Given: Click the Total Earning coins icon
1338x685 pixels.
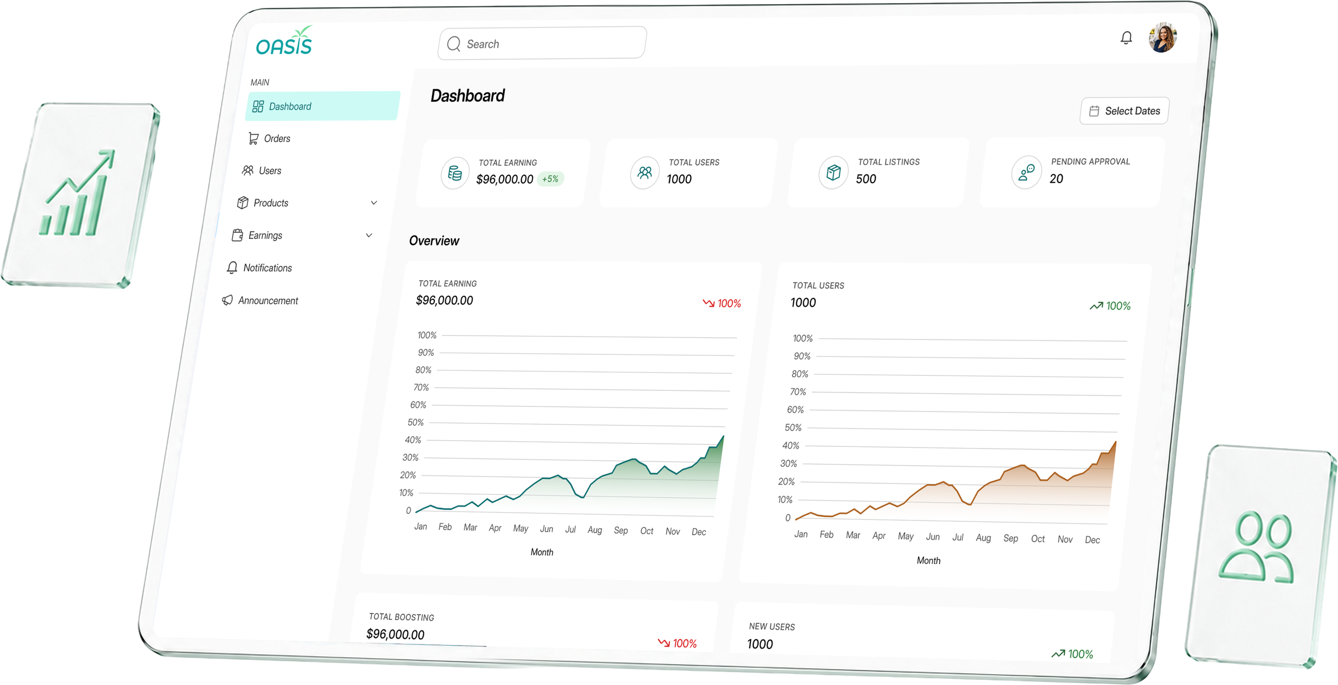Looking at the screenshot, I should (x=454, y=173).
